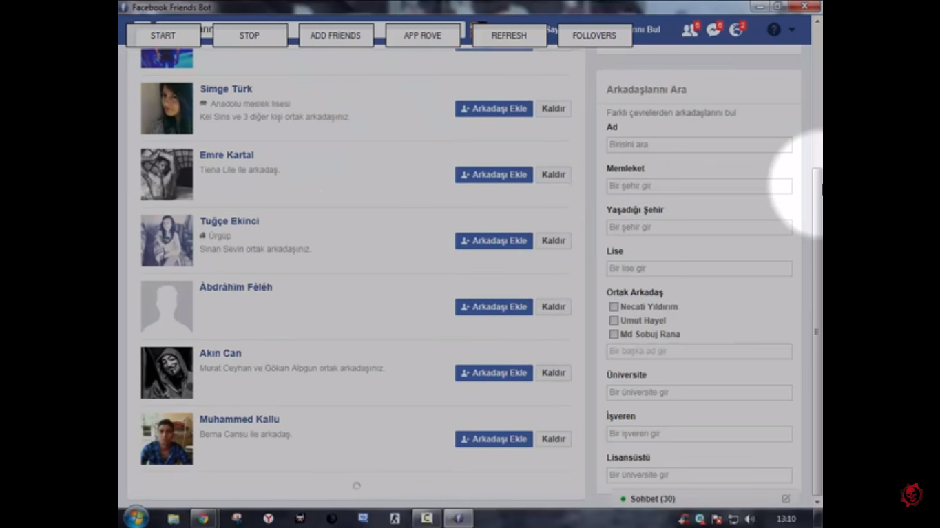940x528 pixels.
Task: Click Tuğçe Ekinci's profile photo
Action: (167, 240)
